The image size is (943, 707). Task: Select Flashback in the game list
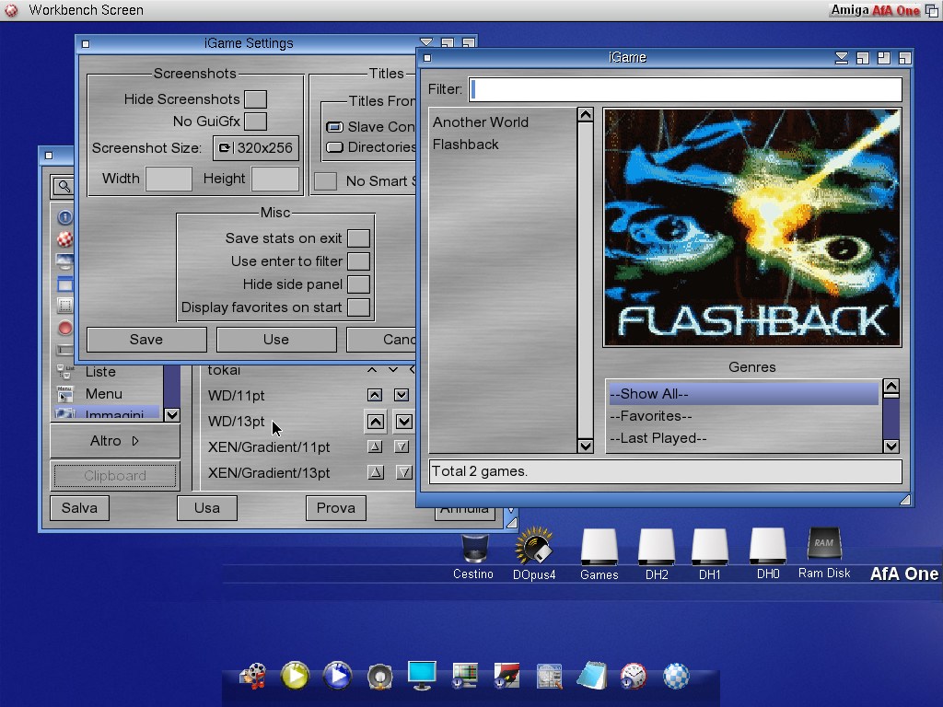tap(466, 145)
